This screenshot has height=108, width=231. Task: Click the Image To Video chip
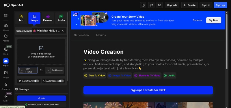click(x=120, y=75)
